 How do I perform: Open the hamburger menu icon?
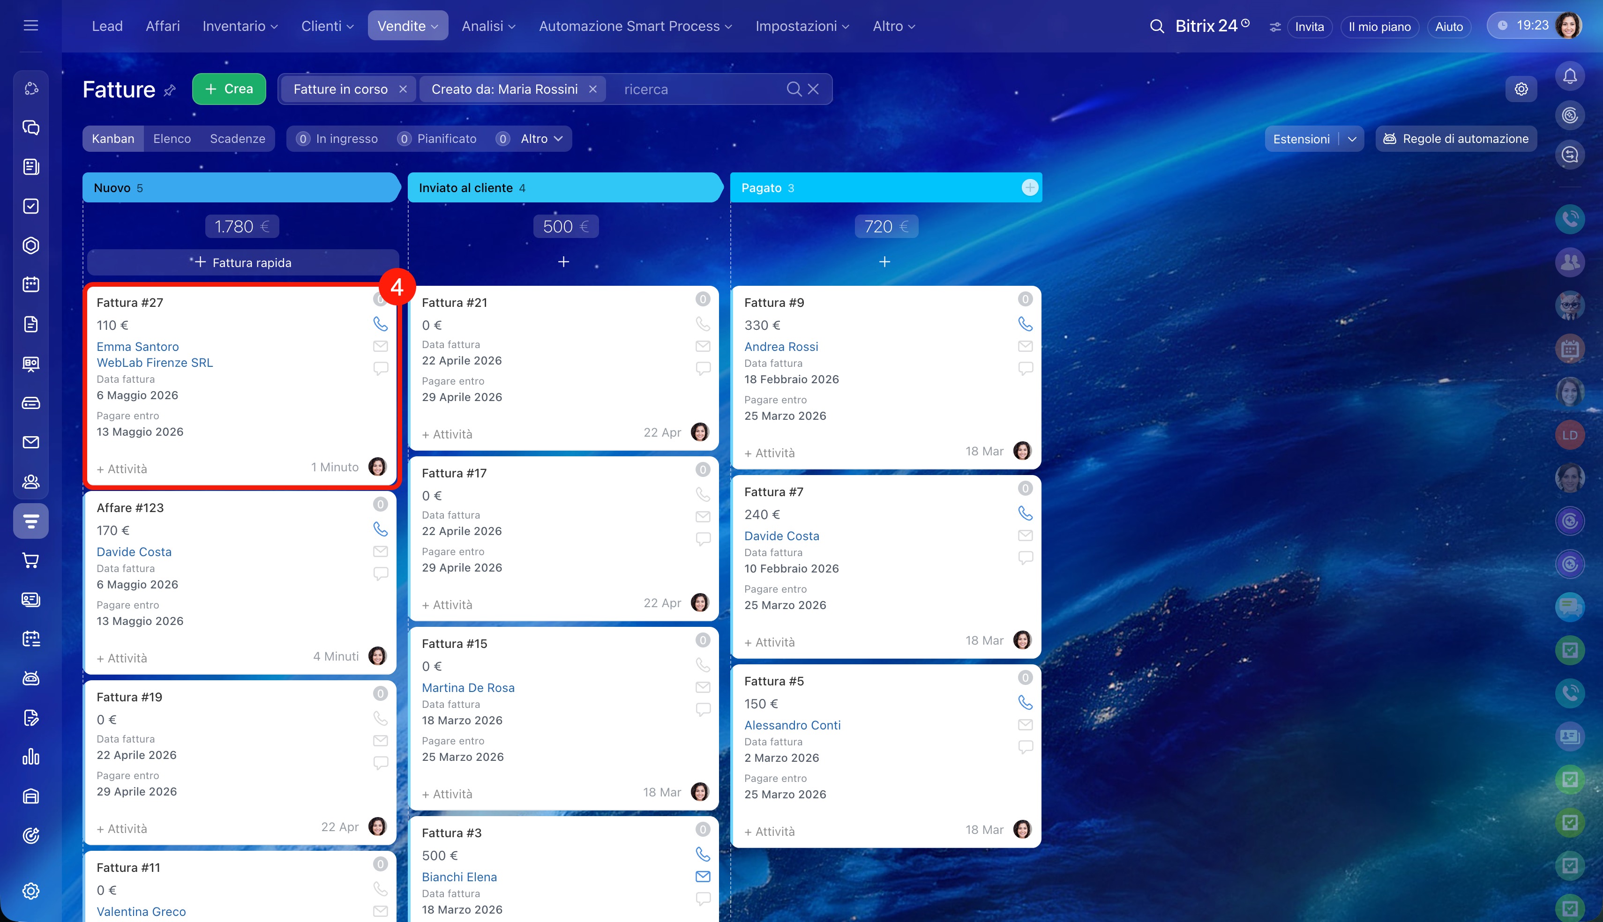[30, 26]
